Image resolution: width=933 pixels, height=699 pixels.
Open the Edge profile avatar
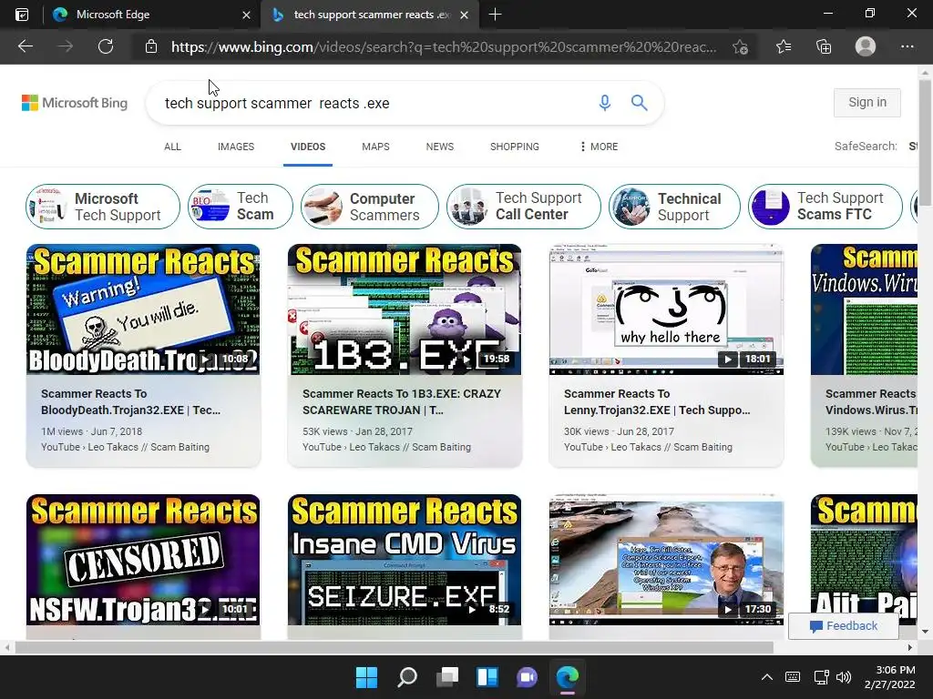[866, 46]
